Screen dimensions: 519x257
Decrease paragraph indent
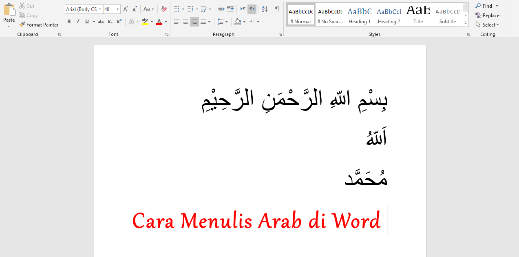tap(221, 9)
